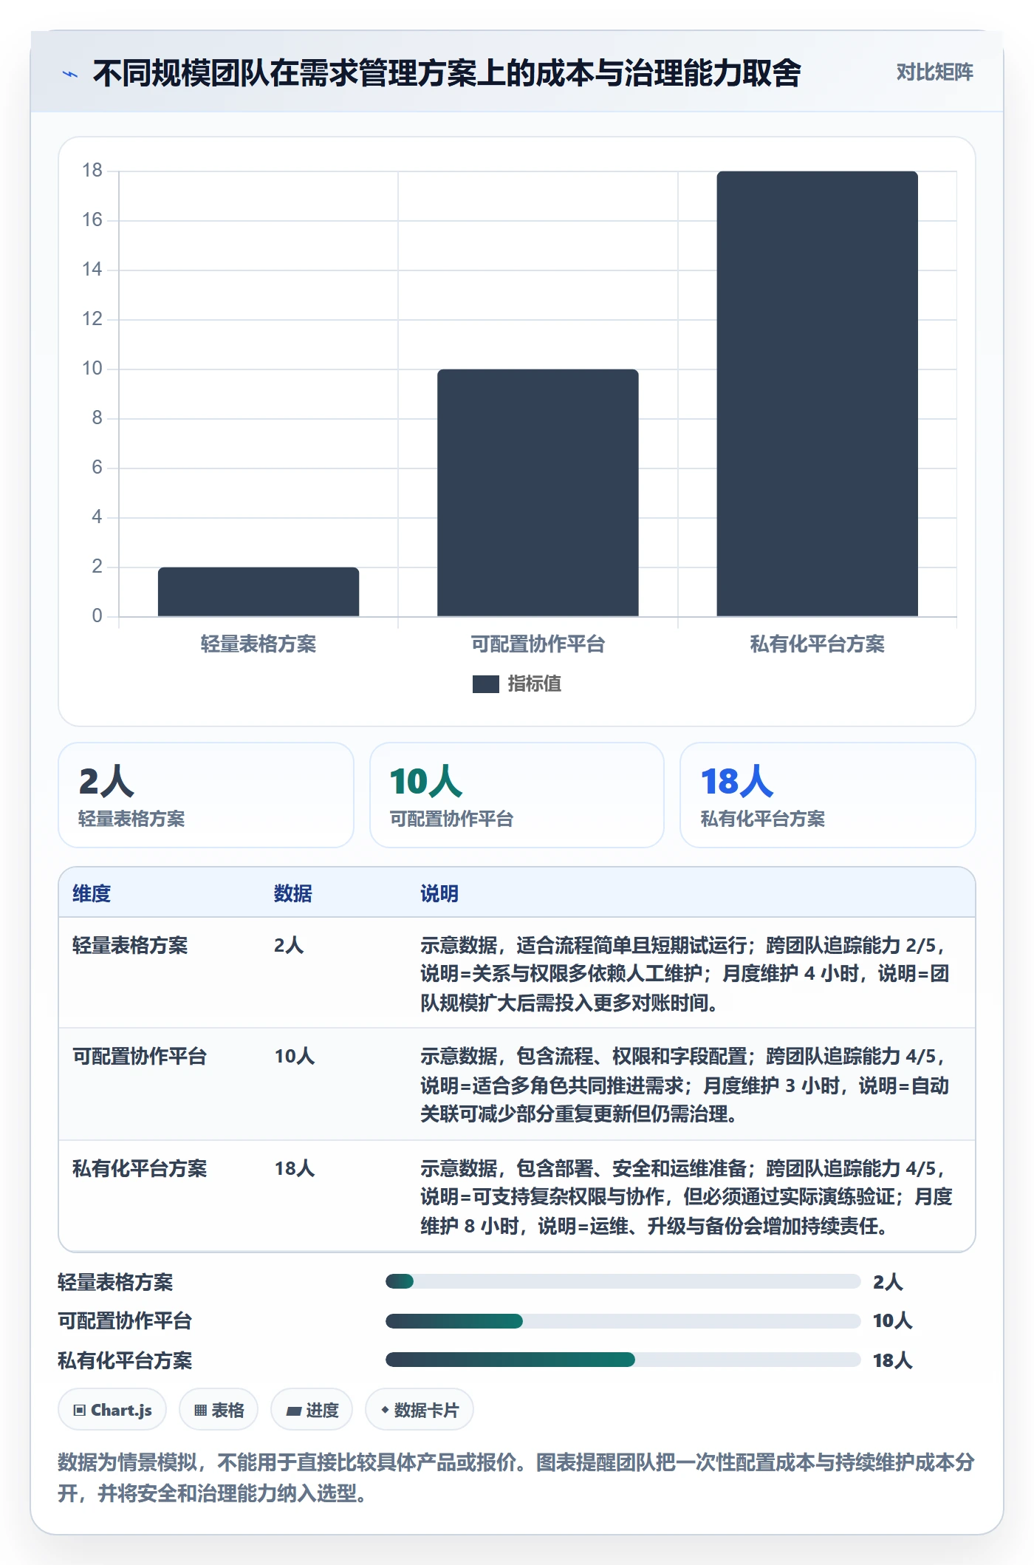The image size is (1034, 1565).
Task: Click the description starting 示意数据，适合流程简单
Action: click(x=685, y=974)
